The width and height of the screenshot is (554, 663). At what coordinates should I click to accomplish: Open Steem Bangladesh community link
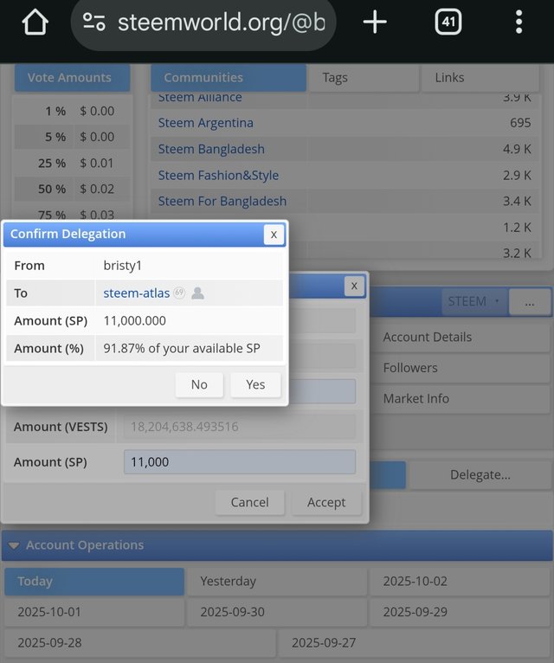point(211,149)
